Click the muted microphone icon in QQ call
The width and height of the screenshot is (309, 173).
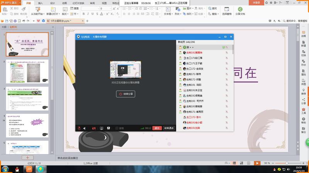79,128
